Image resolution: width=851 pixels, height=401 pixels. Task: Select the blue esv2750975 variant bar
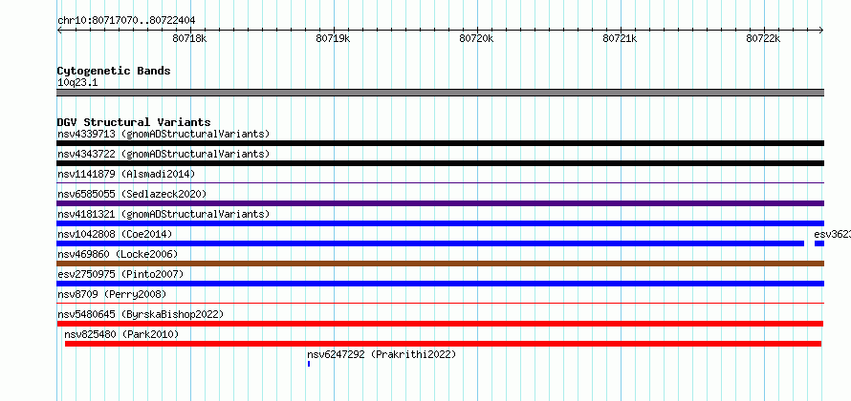pyautogui.click(x=441, y=284)
